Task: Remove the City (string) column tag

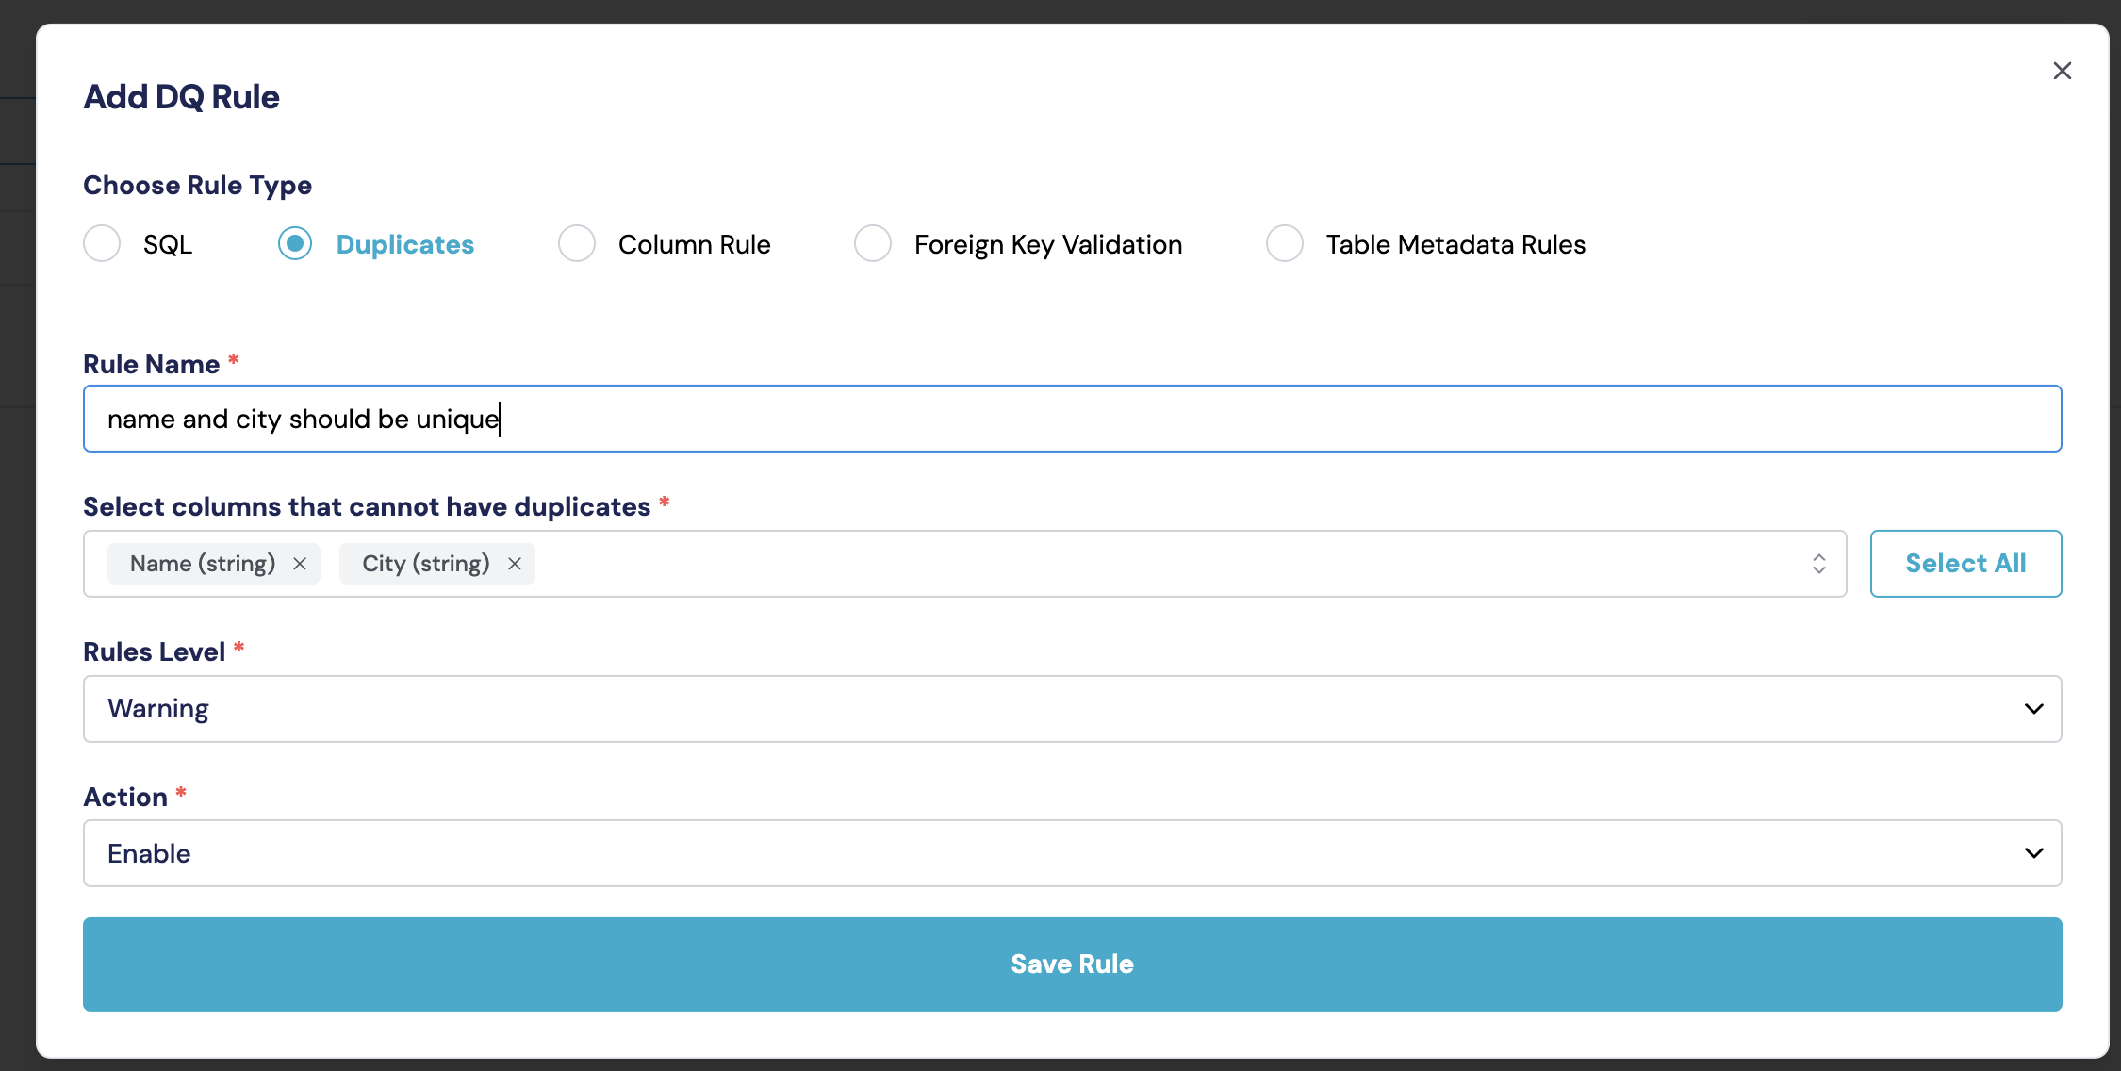Action: click(515, 564)
